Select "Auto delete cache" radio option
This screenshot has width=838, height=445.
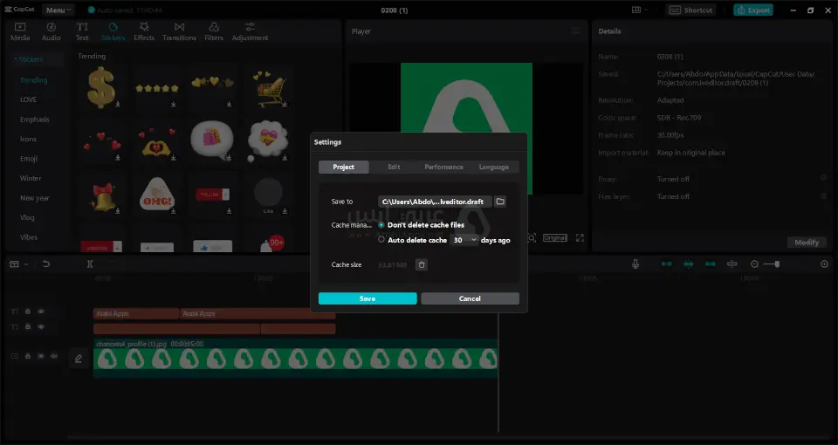(x=381, y=239)
